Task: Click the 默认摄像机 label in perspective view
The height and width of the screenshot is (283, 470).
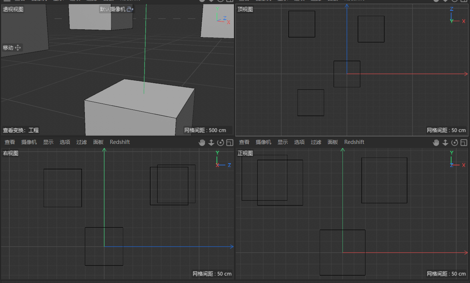Action: [x=113, y=9]
